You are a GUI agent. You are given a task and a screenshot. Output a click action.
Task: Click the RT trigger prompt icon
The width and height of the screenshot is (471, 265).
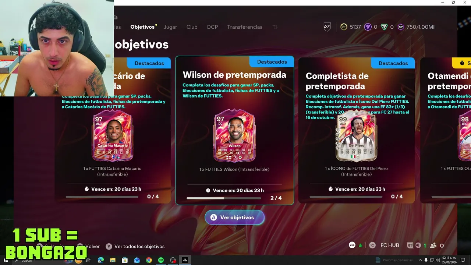[x=410, y=245]
